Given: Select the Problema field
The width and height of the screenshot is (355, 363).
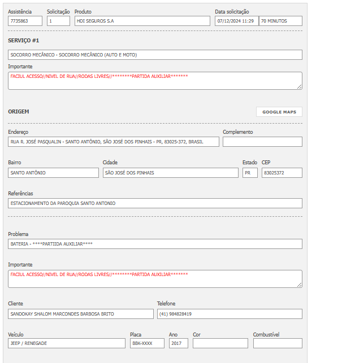Looking at the screenshot, I should pos(155,244).
